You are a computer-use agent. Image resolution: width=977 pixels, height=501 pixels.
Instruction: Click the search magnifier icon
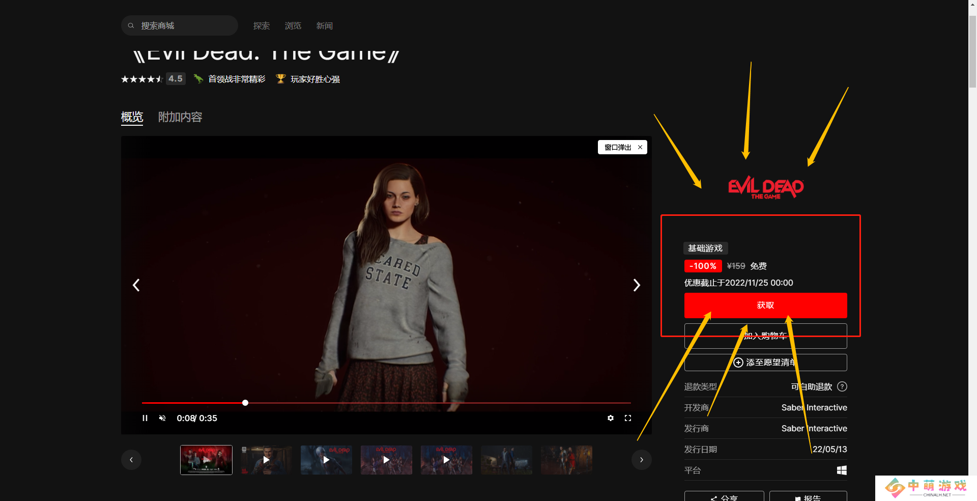[x=131, y=25]
